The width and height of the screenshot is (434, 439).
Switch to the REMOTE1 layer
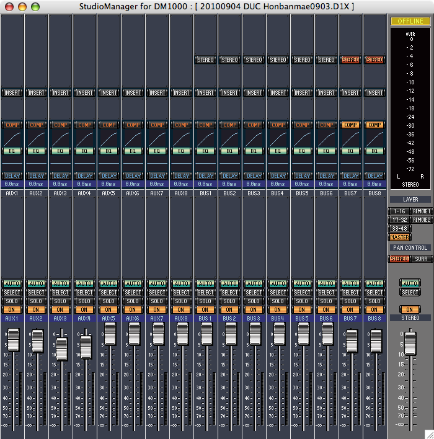(422, 211)
